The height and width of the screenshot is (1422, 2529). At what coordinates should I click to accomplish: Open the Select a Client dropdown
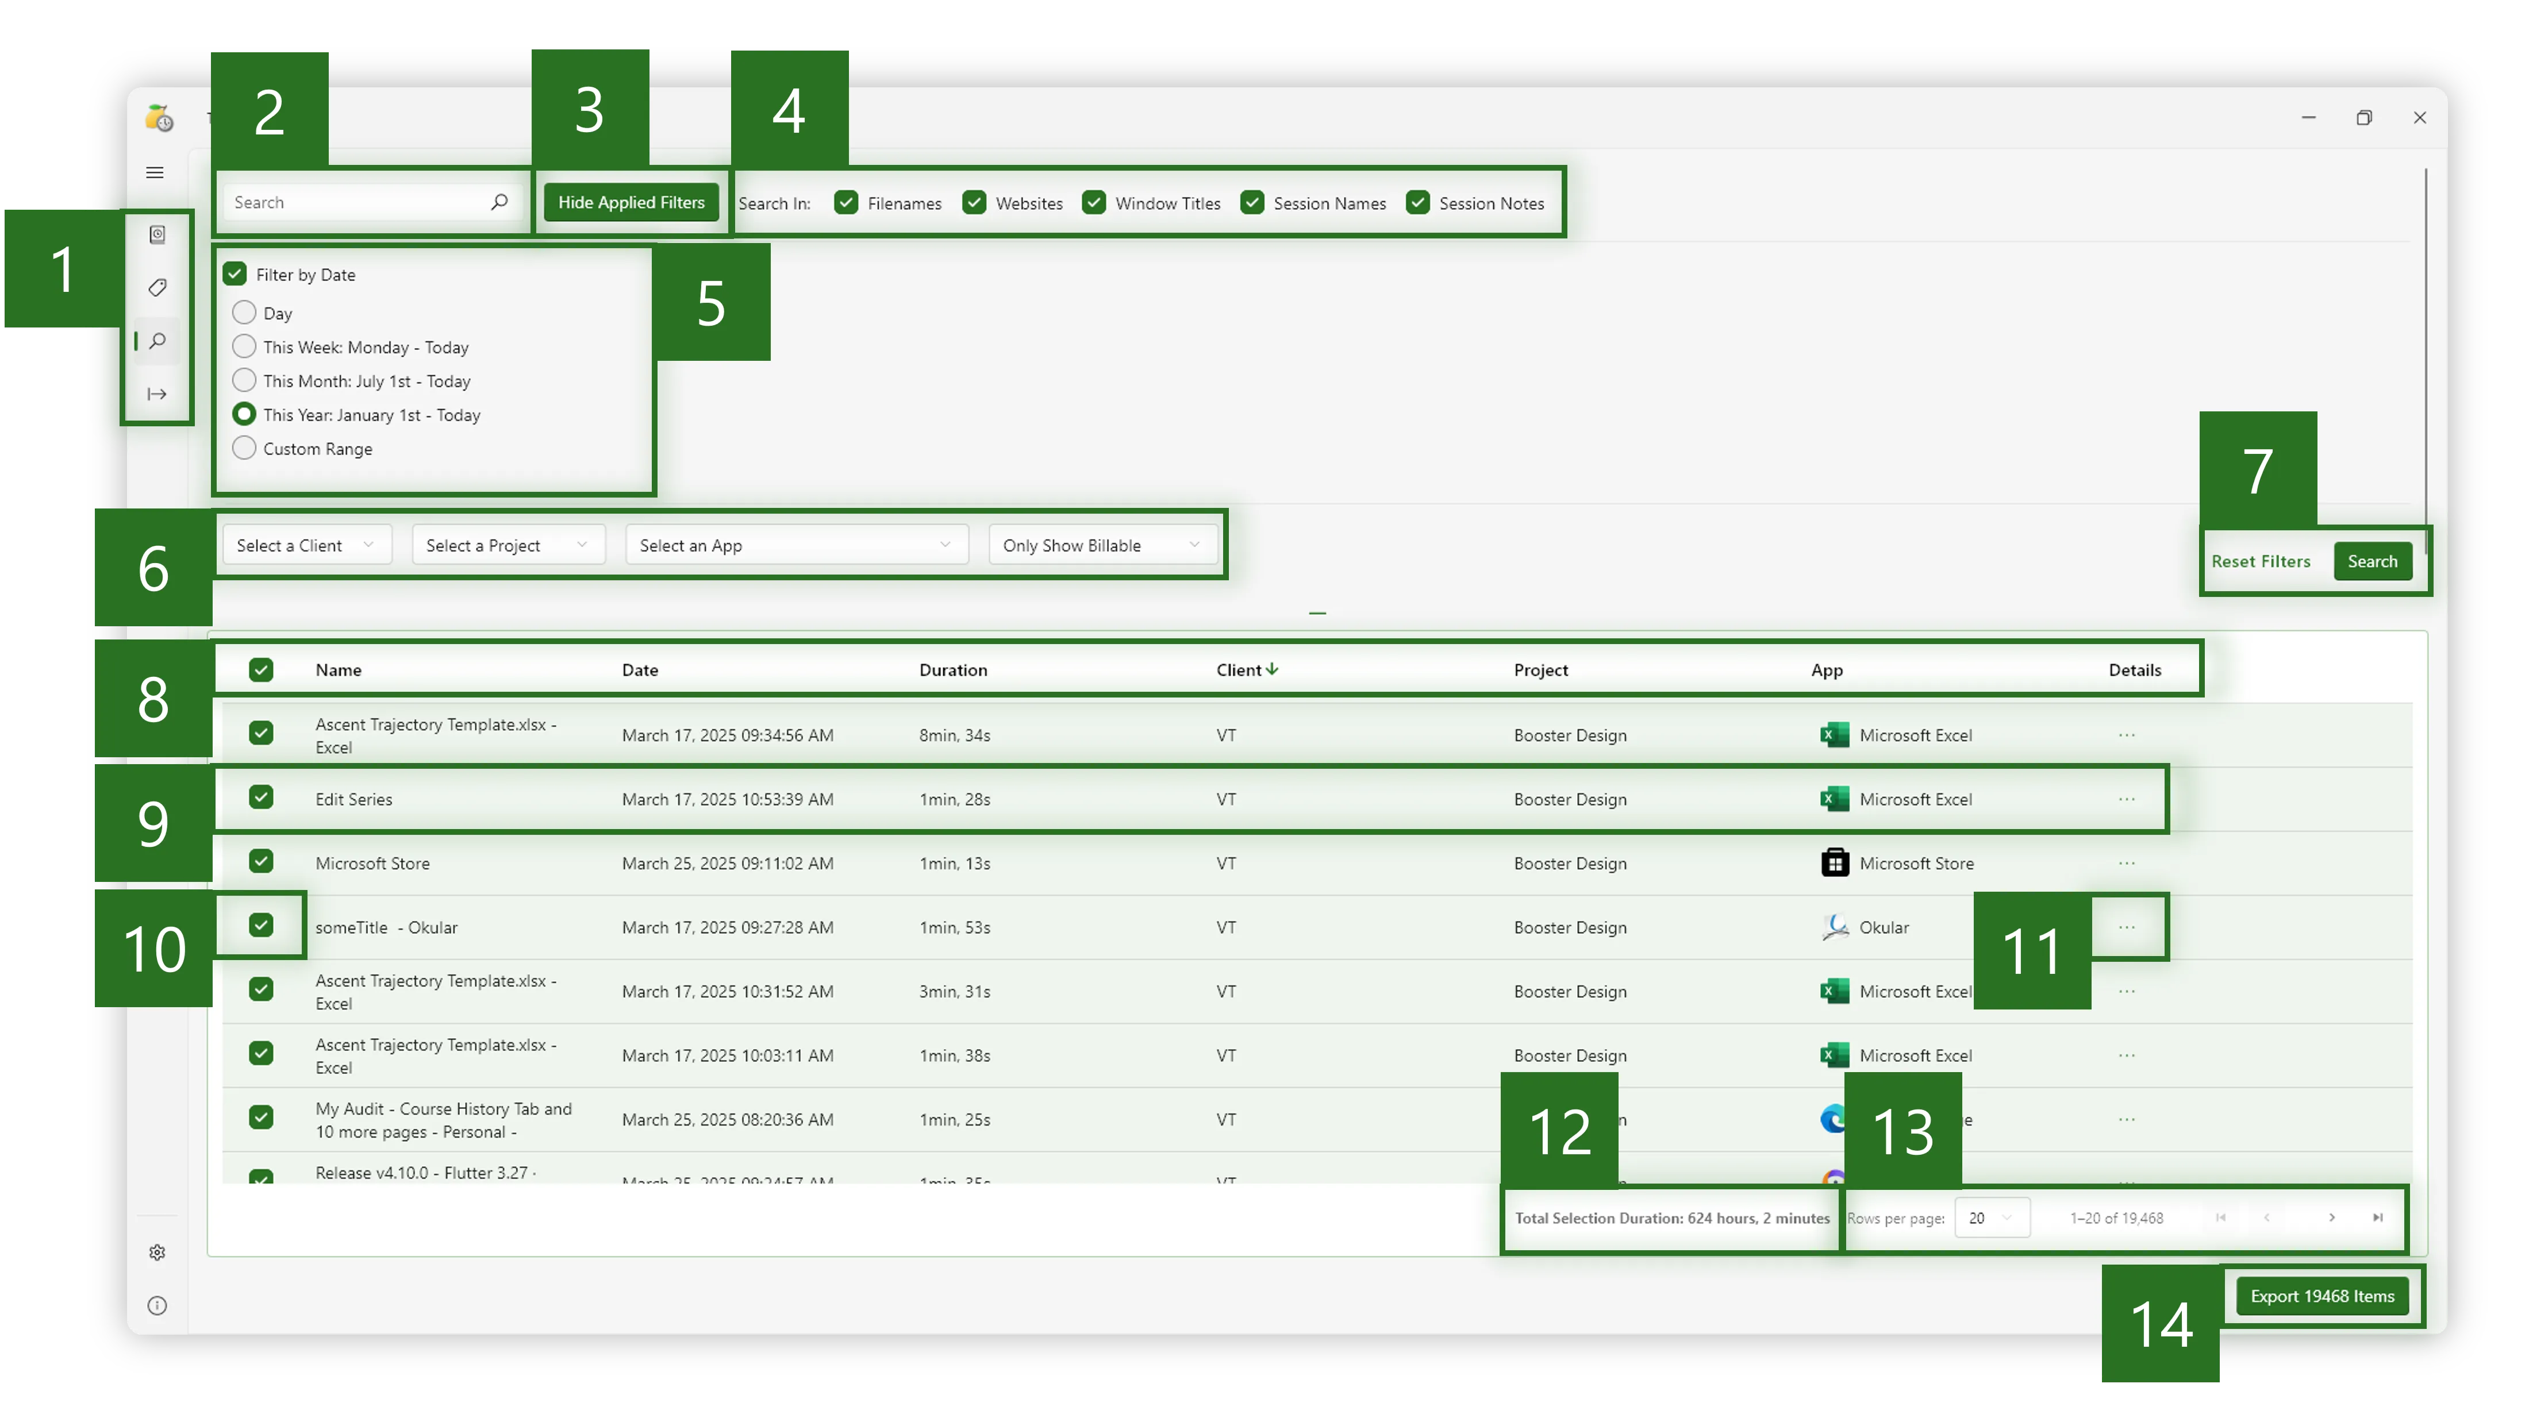pos(305,546)
